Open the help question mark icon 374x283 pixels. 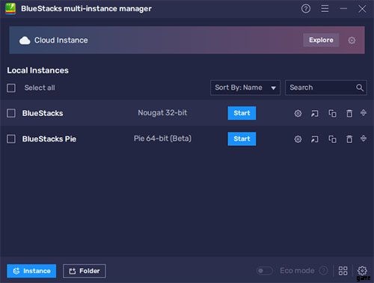click(306, 8)
